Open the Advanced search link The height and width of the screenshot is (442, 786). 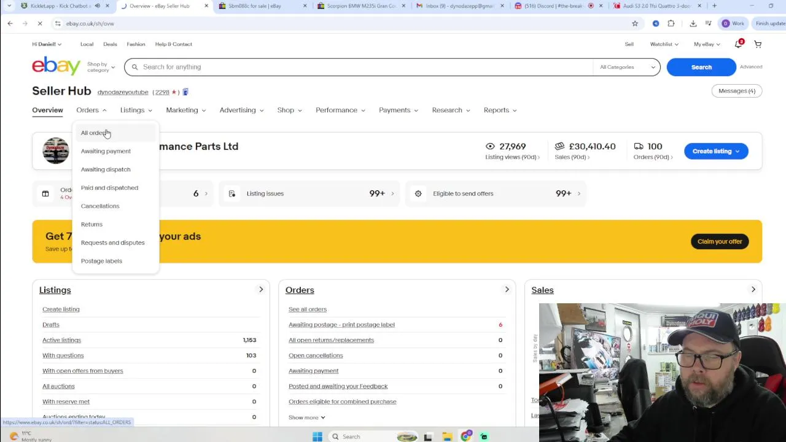751,67
